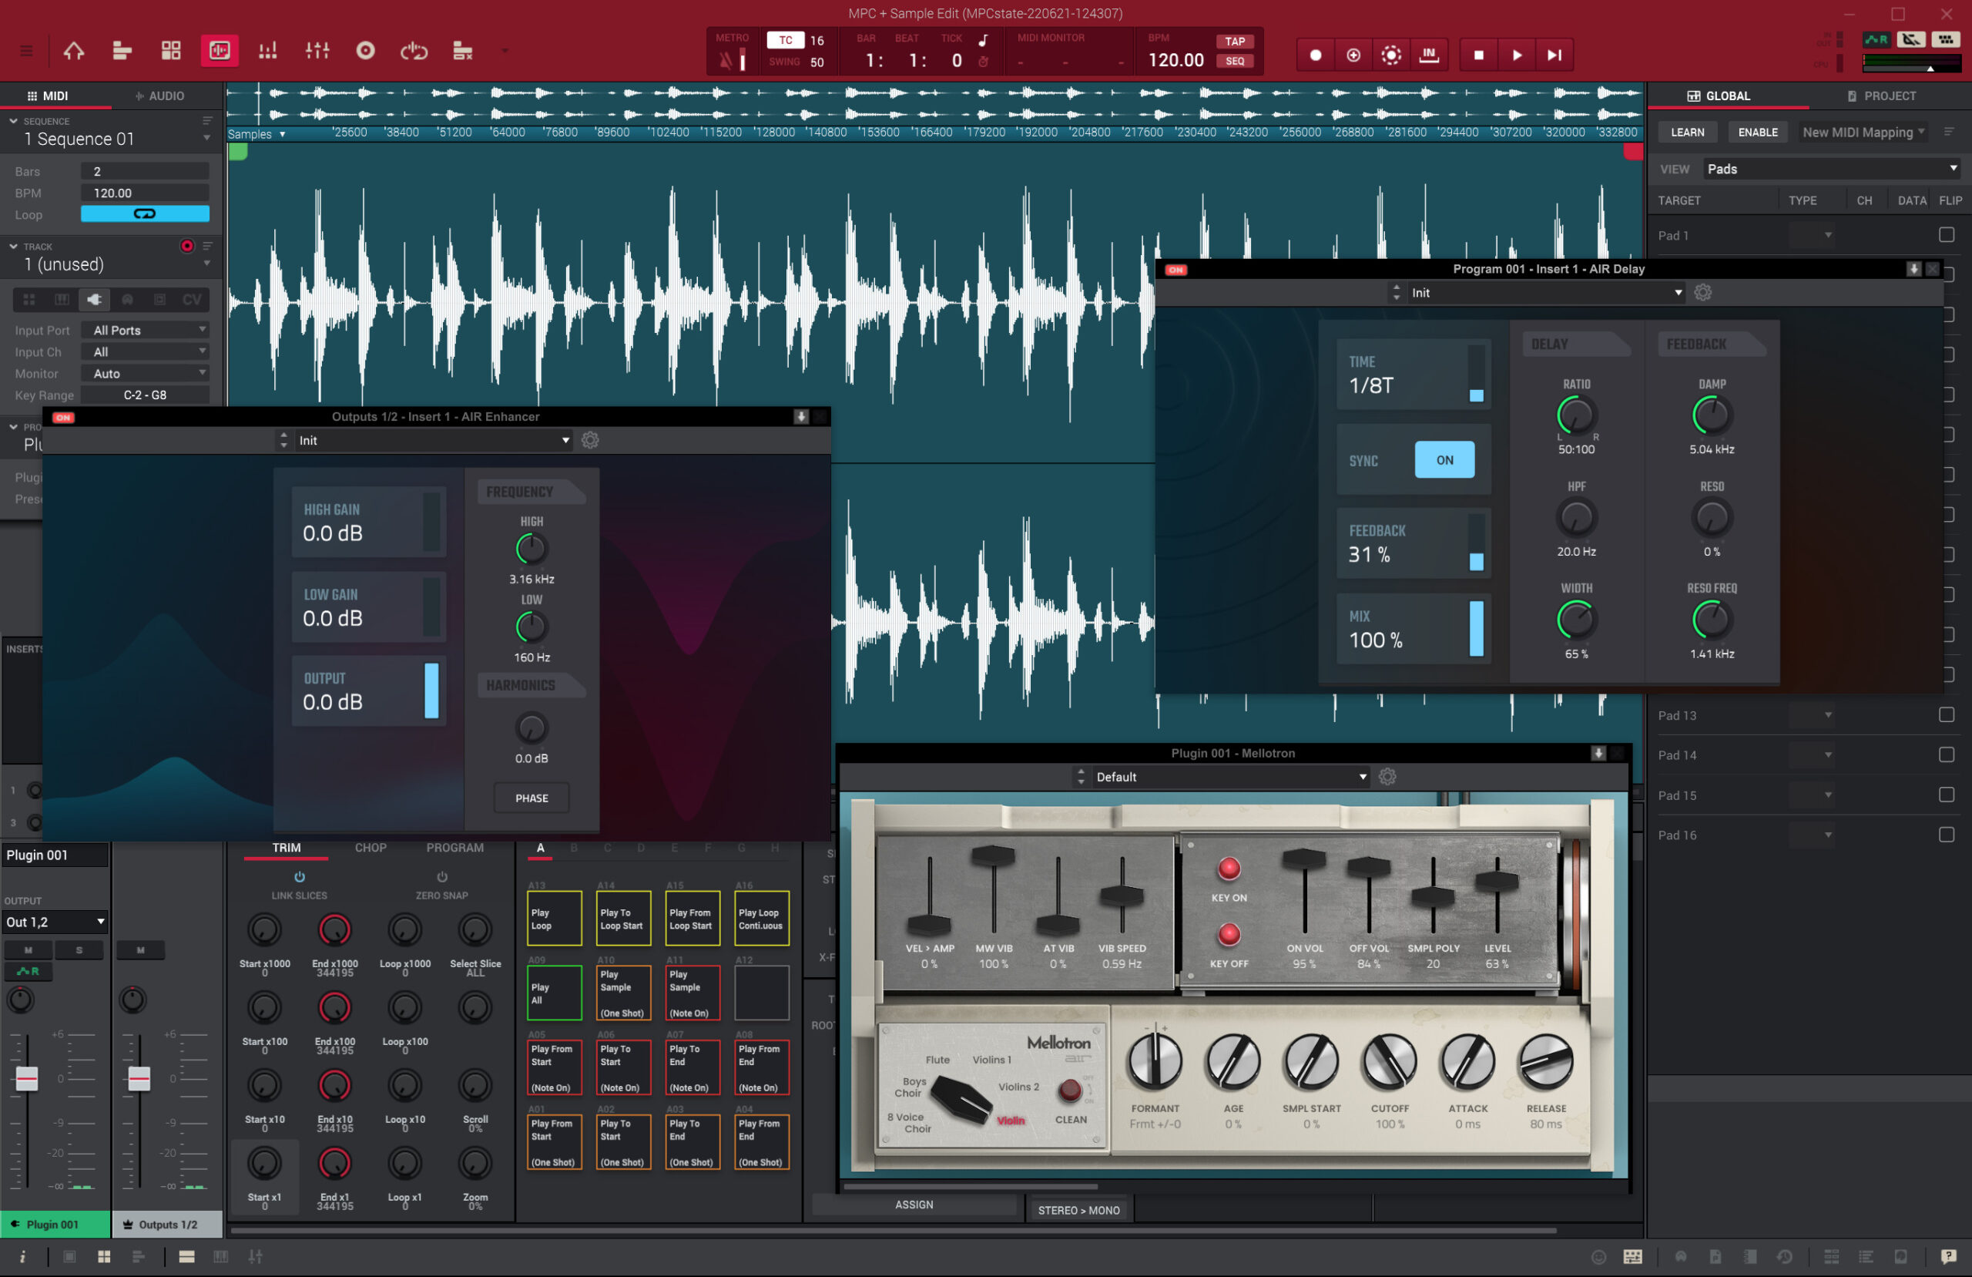
Task: Toggle the automation read/write dotted-circle icon
Action: pos(1391,55)
